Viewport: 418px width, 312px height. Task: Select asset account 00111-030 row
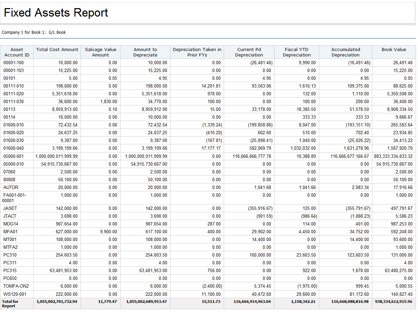[14, 101]
